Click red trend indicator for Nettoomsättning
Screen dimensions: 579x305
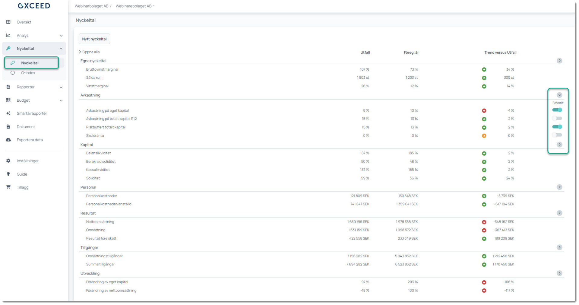click(x=484, y=222)
